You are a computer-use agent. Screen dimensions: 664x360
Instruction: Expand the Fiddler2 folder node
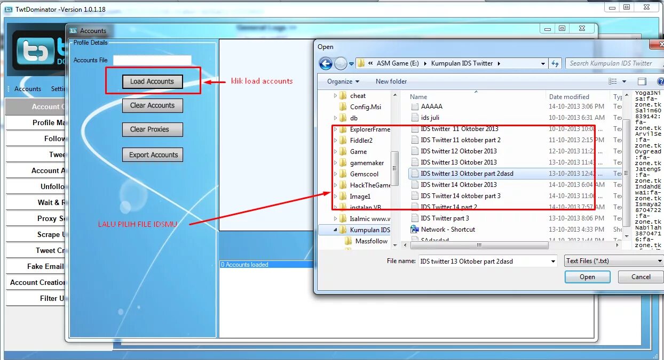pos(335,141)
